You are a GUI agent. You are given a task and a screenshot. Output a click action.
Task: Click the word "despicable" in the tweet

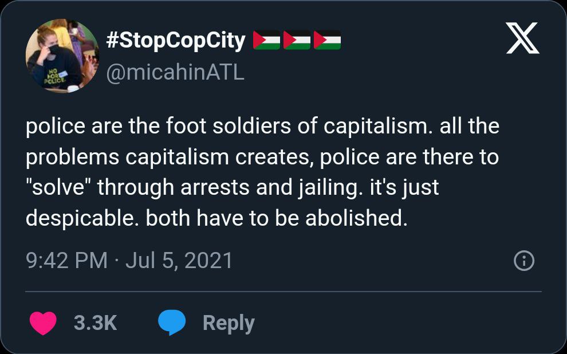[82, 219]
